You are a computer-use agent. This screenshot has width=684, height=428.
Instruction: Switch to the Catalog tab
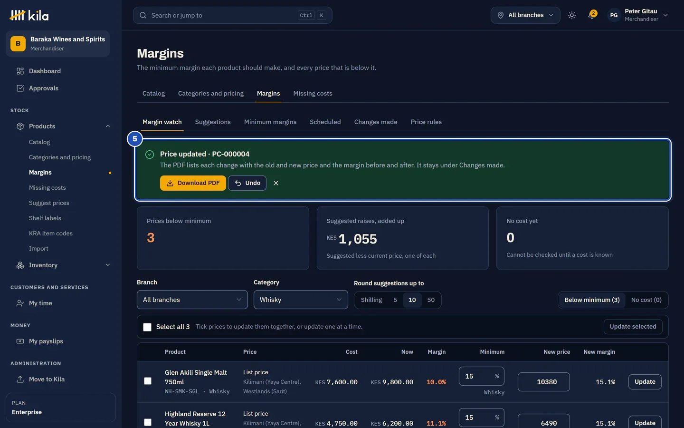[x=153, y=94]
